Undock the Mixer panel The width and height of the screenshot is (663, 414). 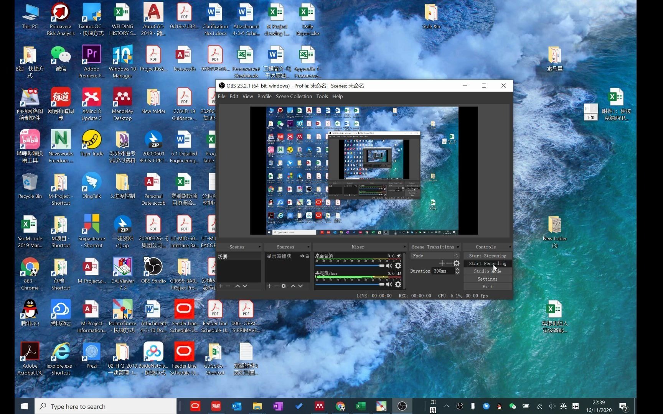404,247
